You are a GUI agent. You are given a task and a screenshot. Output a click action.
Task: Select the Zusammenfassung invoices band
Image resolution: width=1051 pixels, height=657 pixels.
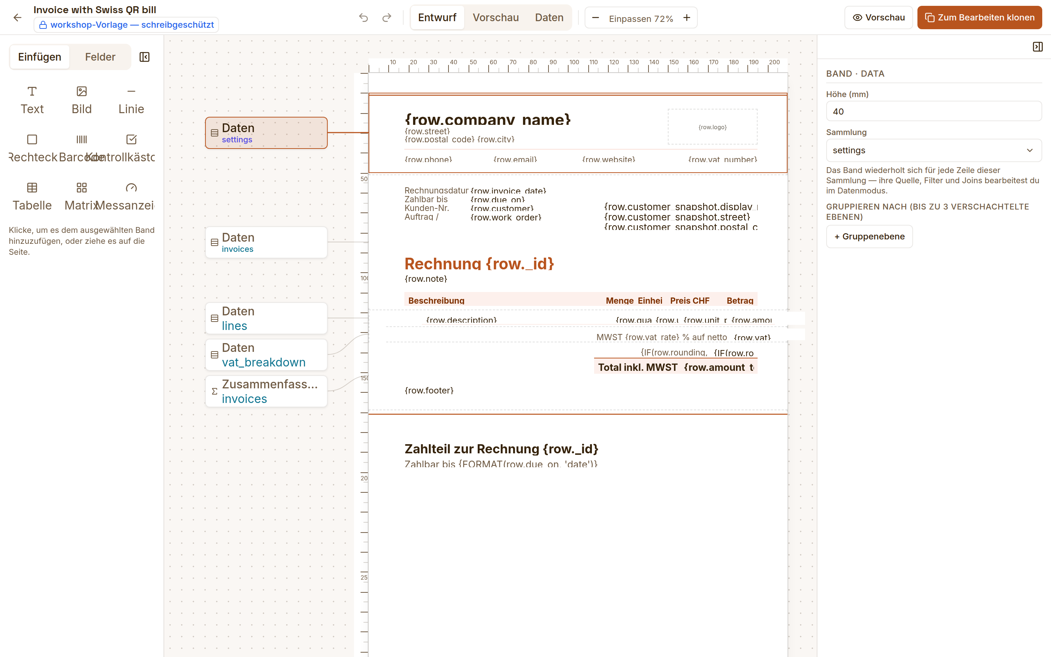pos(266,392)
